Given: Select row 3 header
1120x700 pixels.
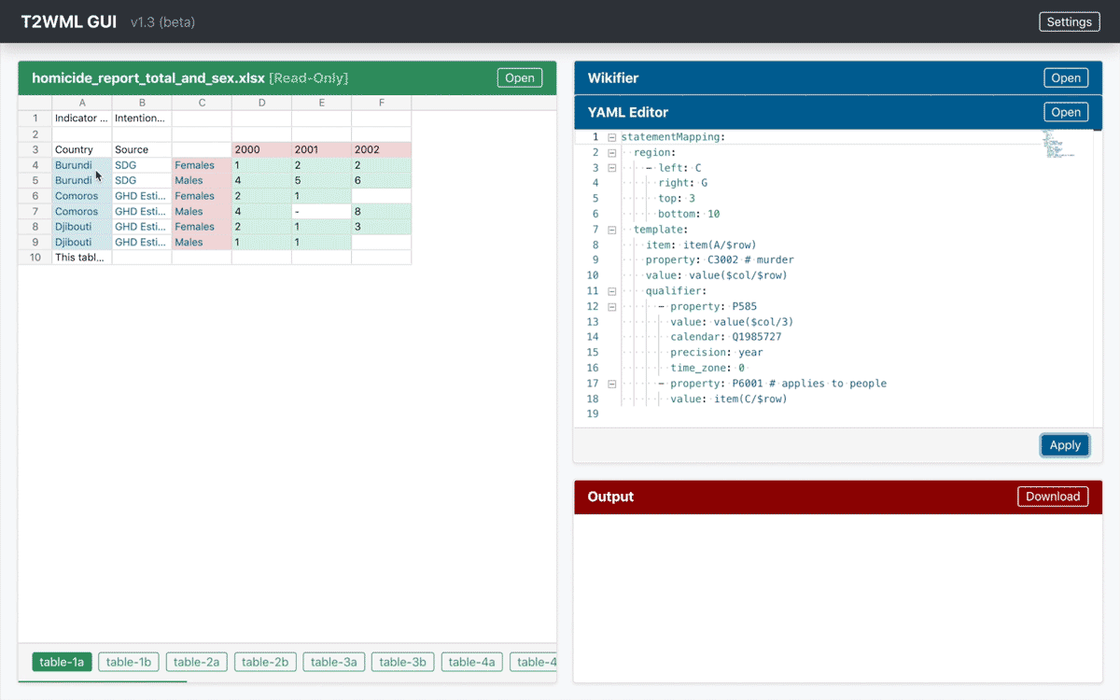Looking at the screenshot, I should point(35,149).
